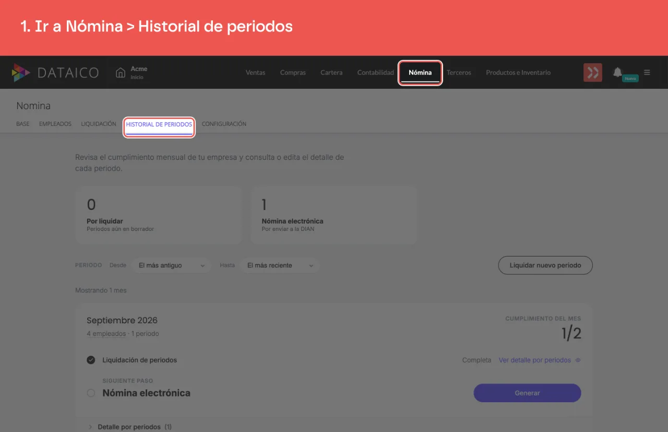Open the Hasta 'El más reciente' dropdown
Screen dimensions: 668x432
click(280, 265)
